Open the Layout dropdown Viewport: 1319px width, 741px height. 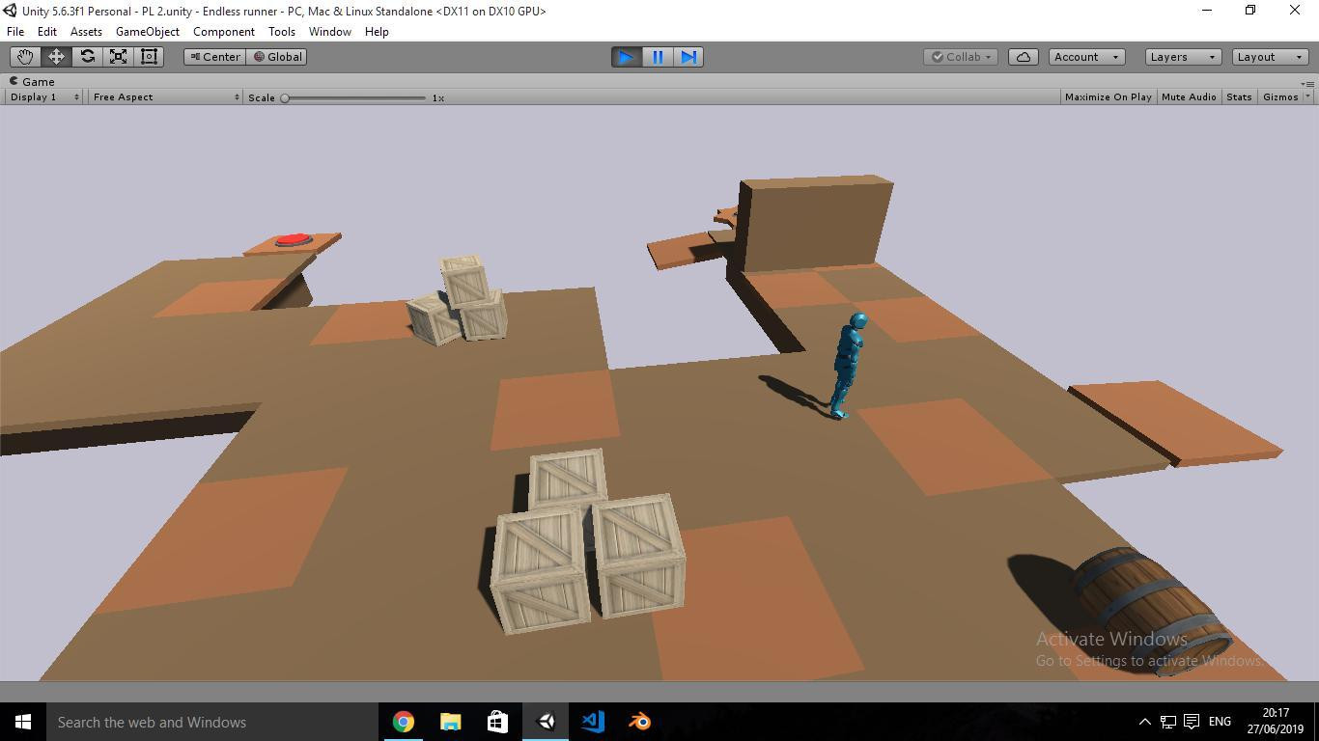(x=1270, y=57)
